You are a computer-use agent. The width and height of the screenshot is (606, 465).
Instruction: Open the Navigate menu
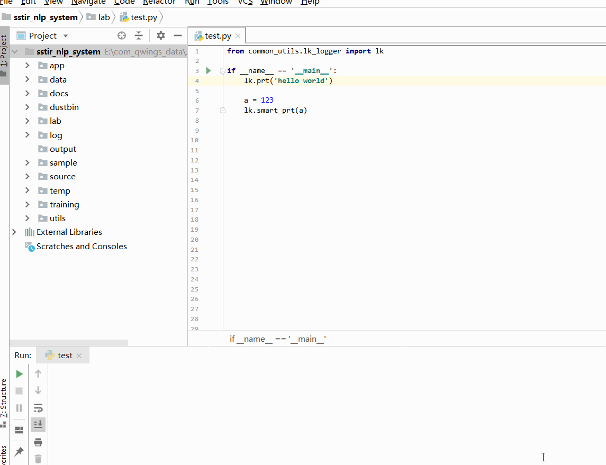(x=88, y=2)
